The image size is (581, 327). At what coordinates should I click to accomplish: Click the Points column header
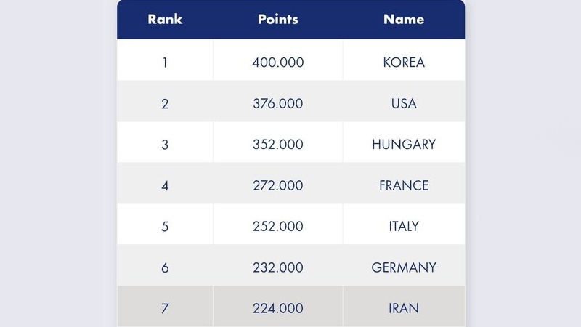[278, 20]
